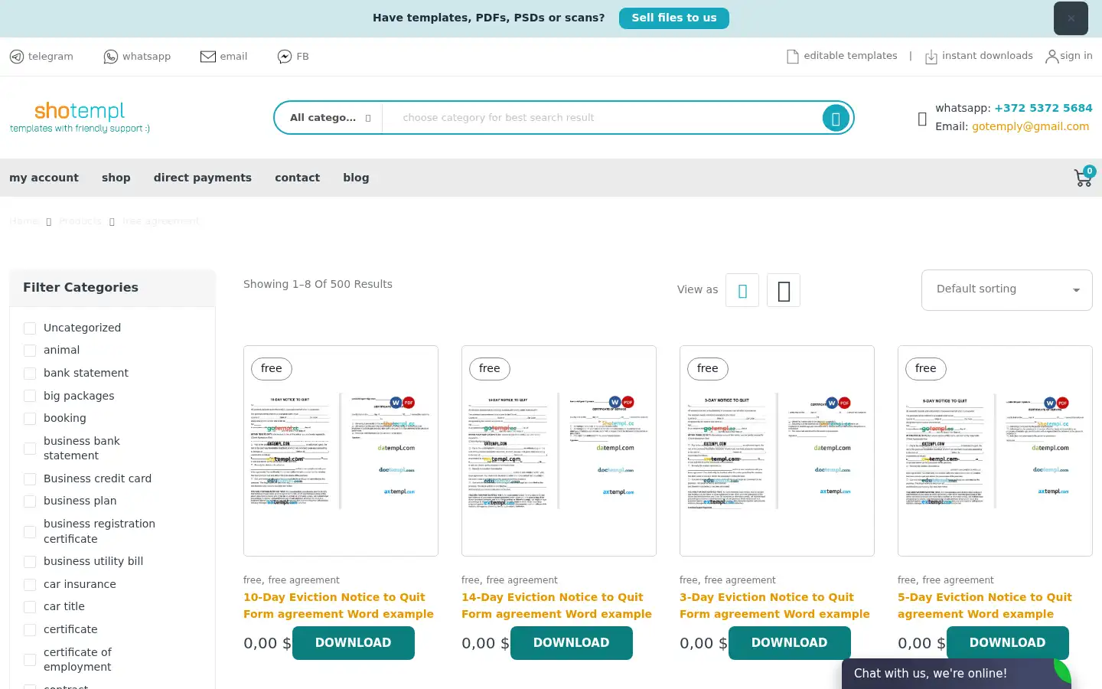Click the Sell files to us button
The image size is (1102, 689).
(674, 18)
